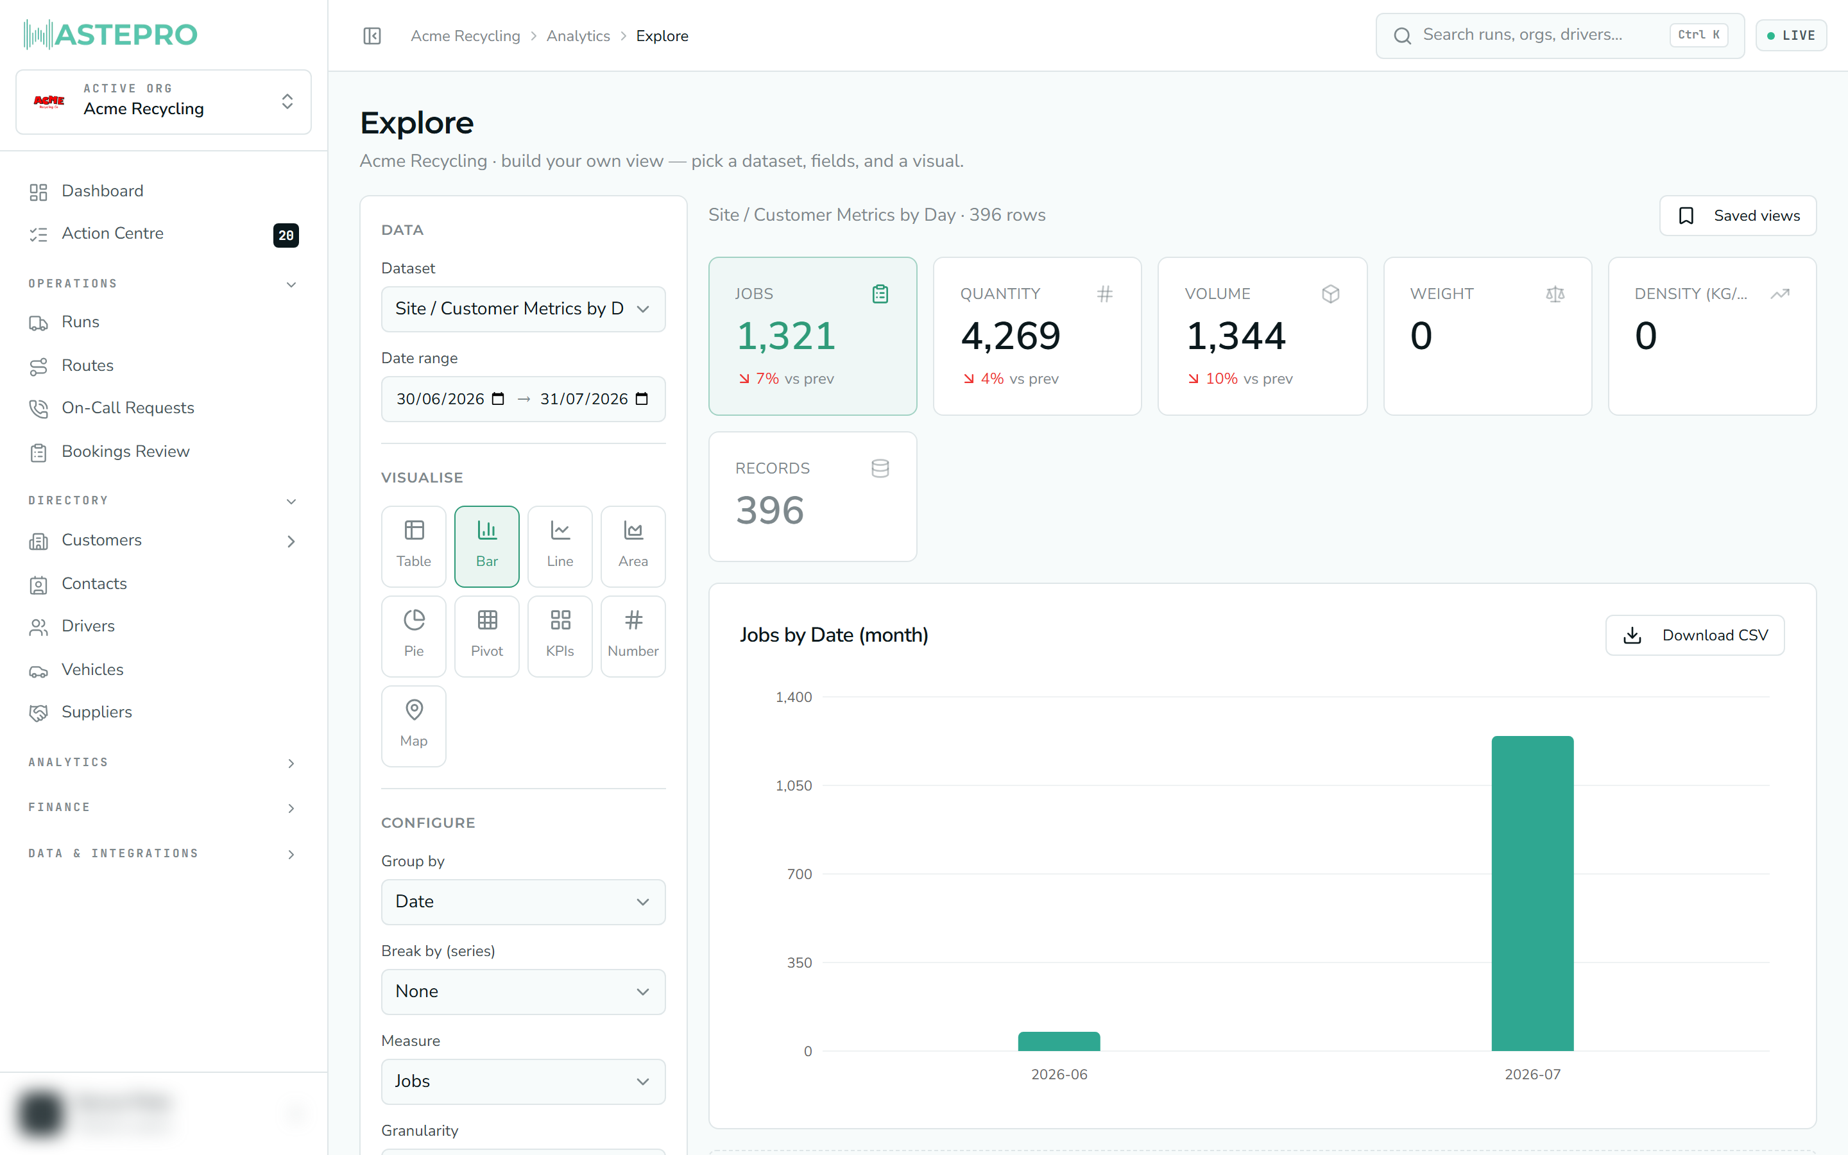Click the Records database icon
The height and width of the screenshot is (1155, 1848).
coord(880,468)
